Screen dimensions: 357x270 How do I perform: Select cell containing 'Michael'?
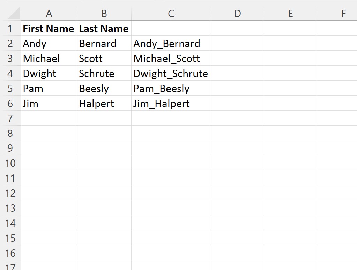[x=49, y=58]
